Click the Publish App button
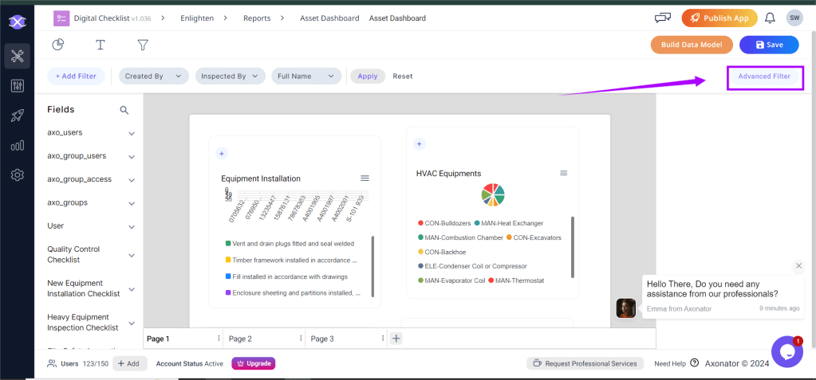This screenshot has width=816, height=380. (719, 18)
